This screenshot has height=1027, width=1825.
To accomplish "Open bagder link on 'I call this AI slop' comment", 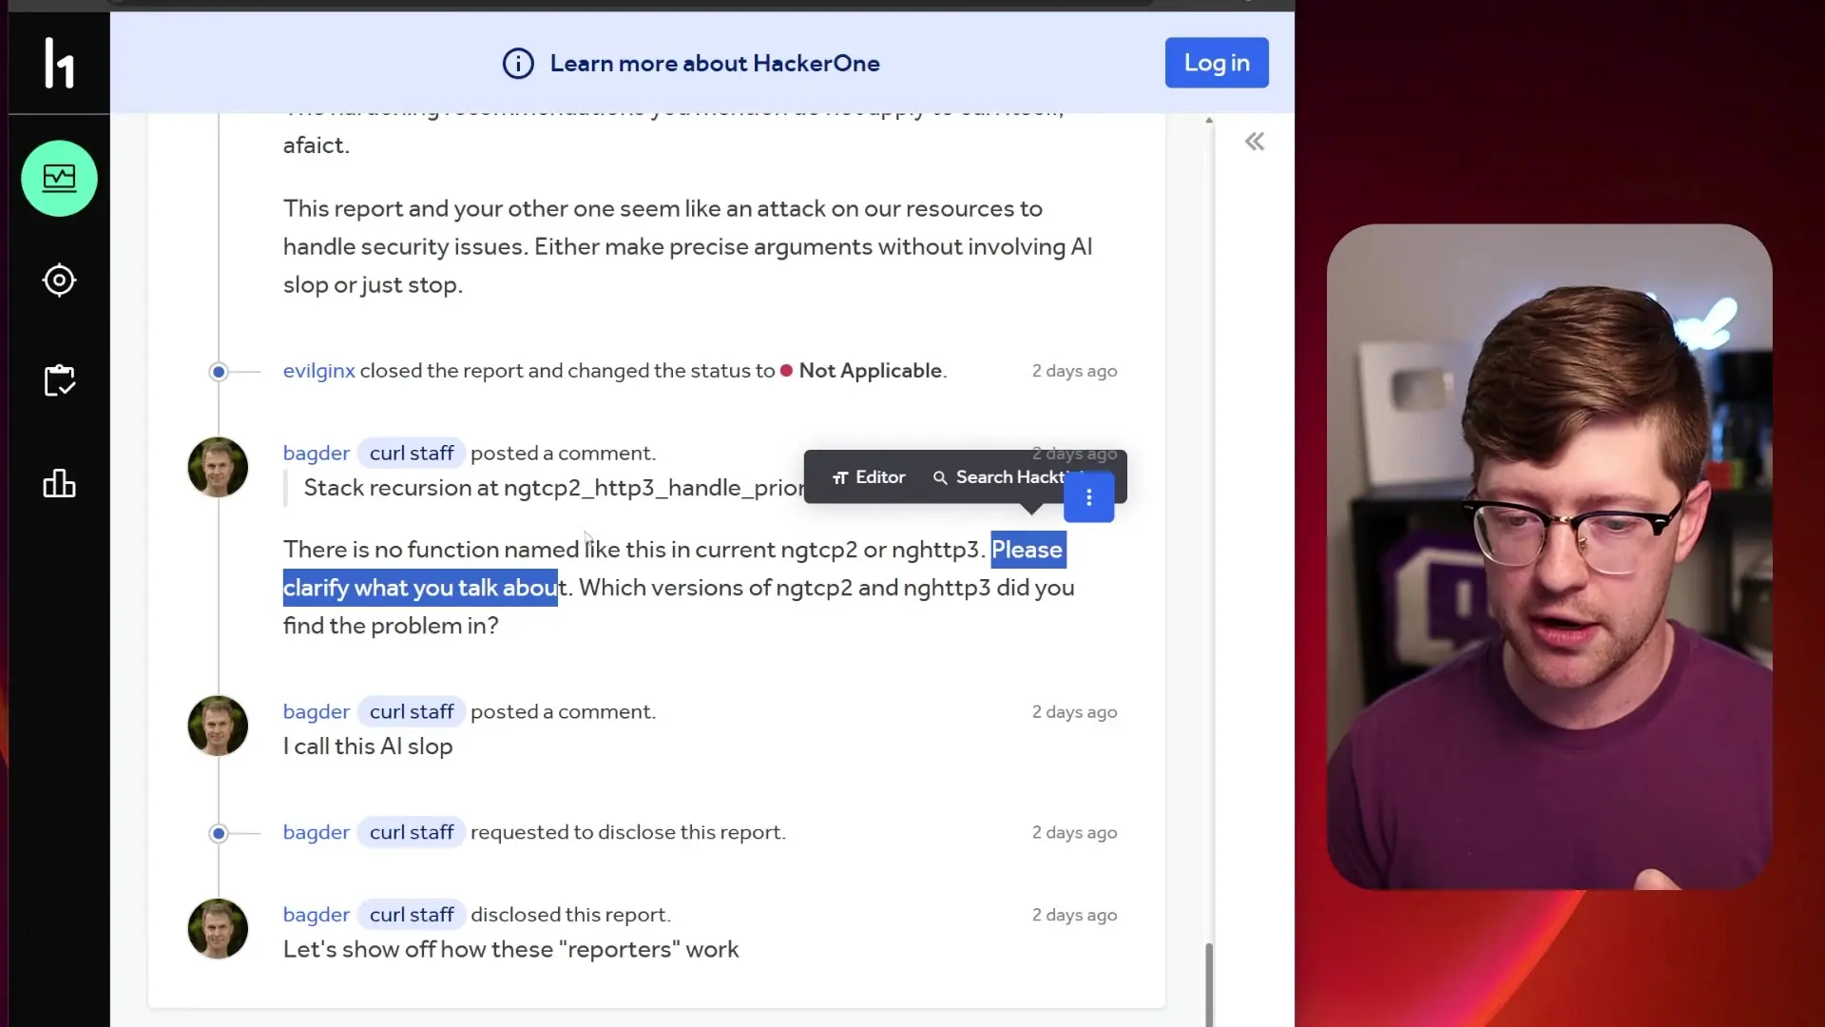I will coord(316,712).
